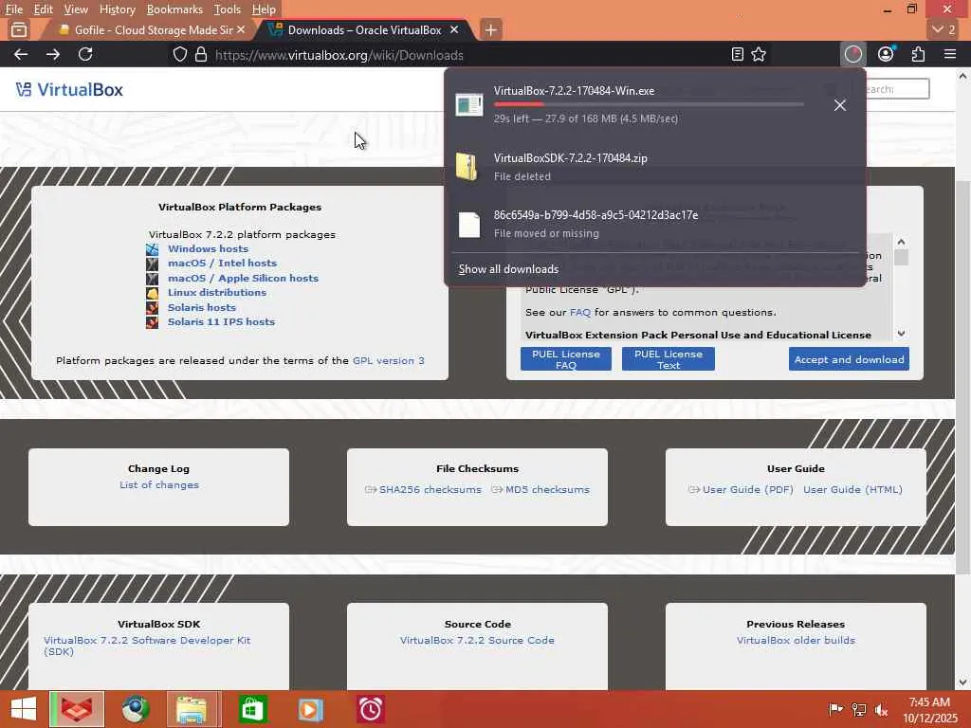Click the PUEL License FAQ button
The image size is (971, 728).
click(566, 359)
